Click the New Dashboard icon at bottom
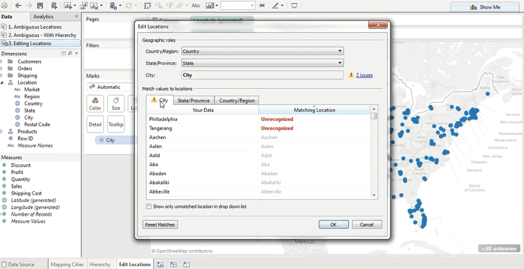 click(x=173, y=264)
